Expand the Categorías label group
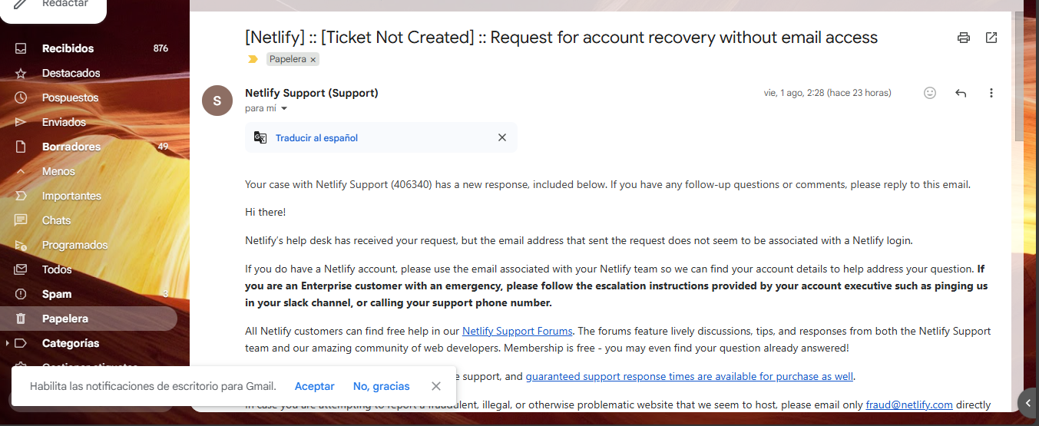The width and height of the screenshot is (1039, 426). tap(8, 343)
